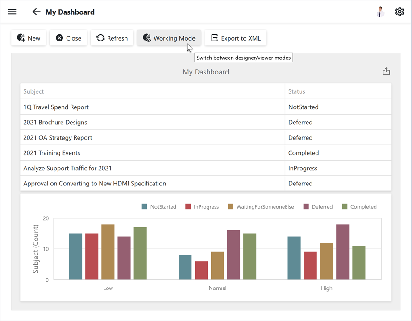Click InProgress legend color swatch
The width and height of the screenshot is (412, 321).
tap(188, 206)
